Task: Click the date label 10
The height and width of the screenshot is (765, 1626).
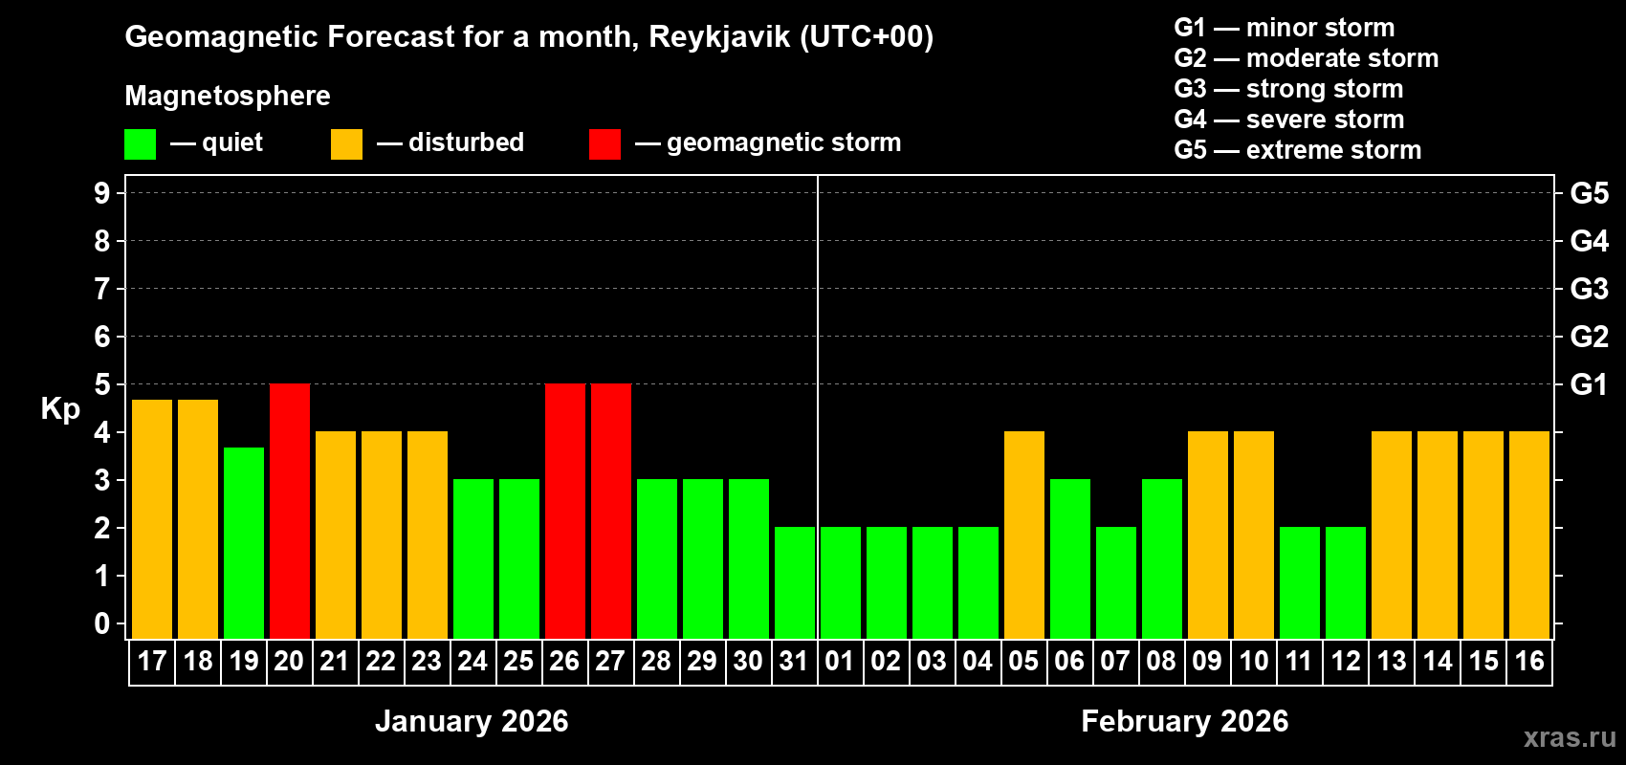Action: pyautogui.click(x=1254, y=662)
